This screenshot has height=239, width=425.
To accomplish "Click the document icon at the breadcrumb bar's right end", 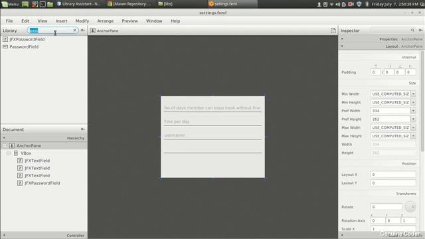I will (x=333, y=31).
